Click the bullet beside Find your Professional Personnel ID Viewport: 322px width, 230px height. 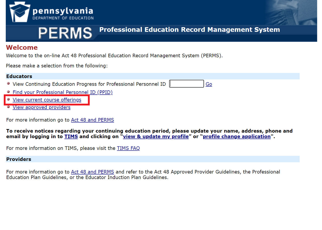pyautogui.click(x=8, y=91)
